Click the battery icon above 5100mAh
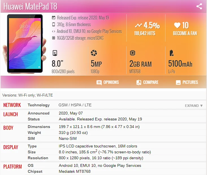Screen dimensions: 207x175 click(171, 53)
